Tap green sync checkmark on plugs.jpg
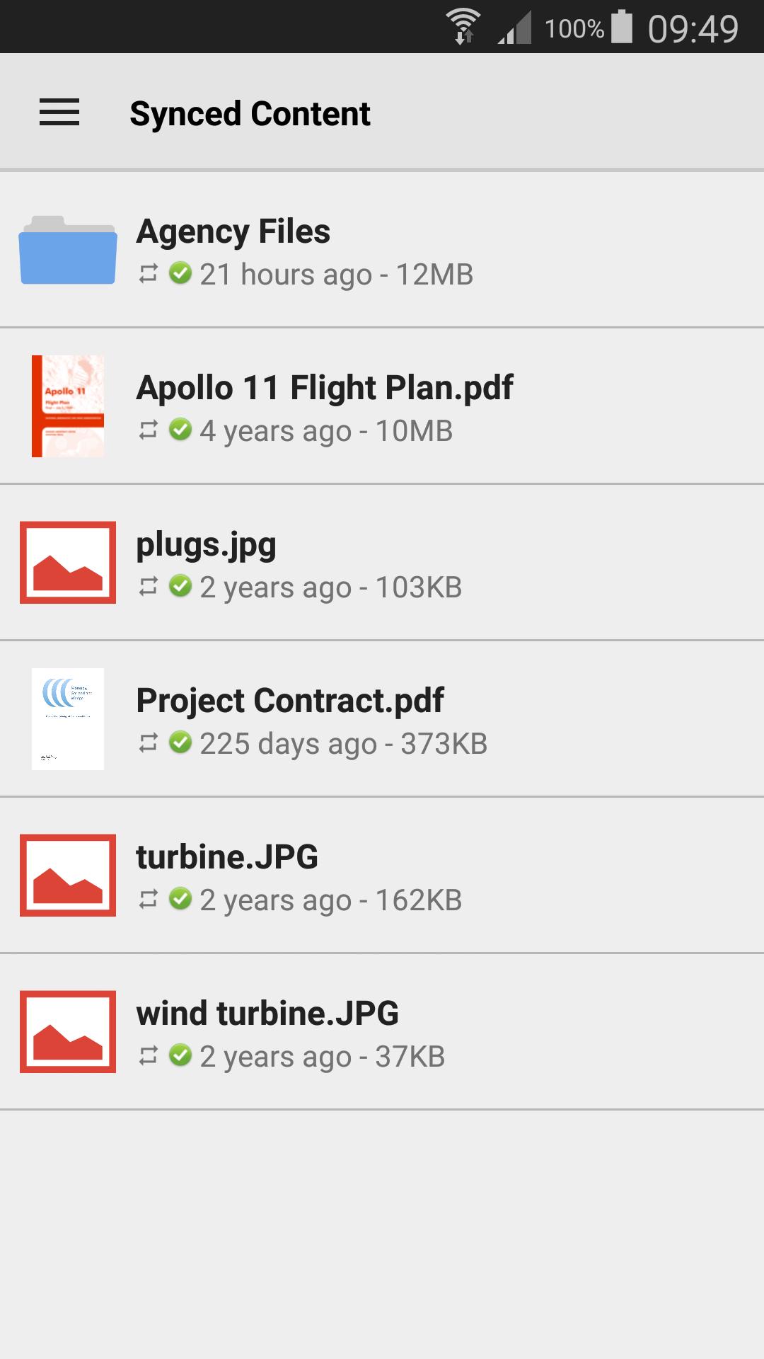 coord(180,585)
